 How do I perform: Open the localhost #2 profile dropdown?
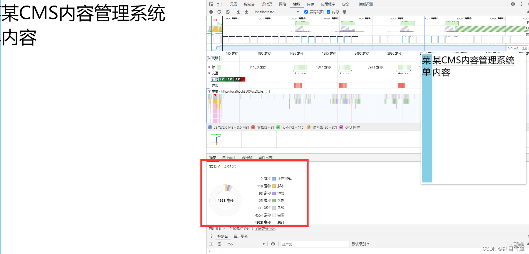point(298,12)
